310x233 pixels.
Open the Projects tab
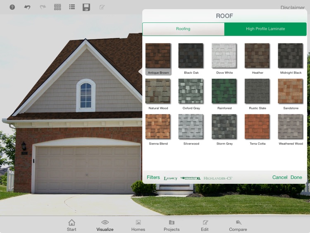click(172, 225)
